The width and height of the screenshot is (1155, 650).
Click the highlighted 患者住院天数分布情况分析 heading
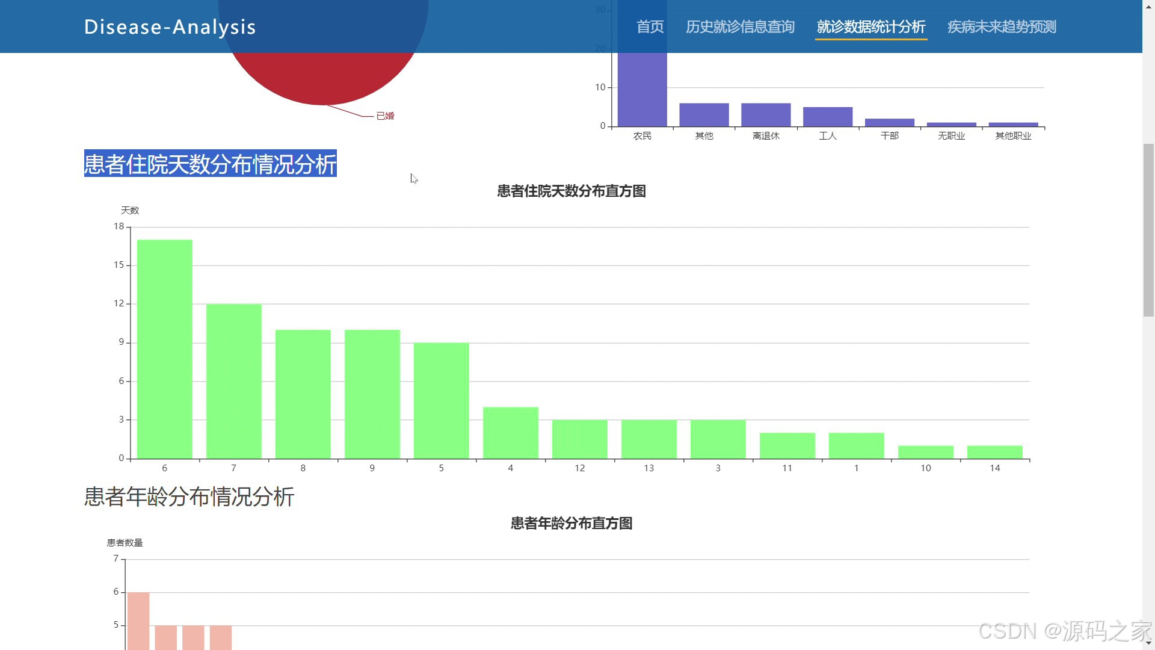pos(210,164)
